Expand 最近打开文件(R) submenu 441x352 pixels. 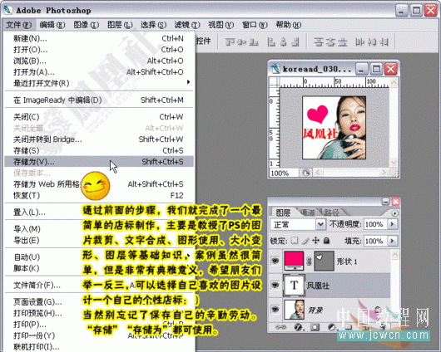[98, 83]
